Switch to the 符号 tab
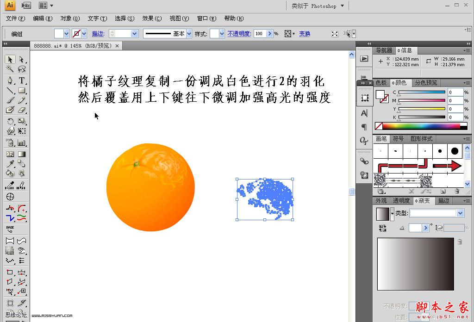The height and width of the screenshot is (322, 474). click(398, 139)
